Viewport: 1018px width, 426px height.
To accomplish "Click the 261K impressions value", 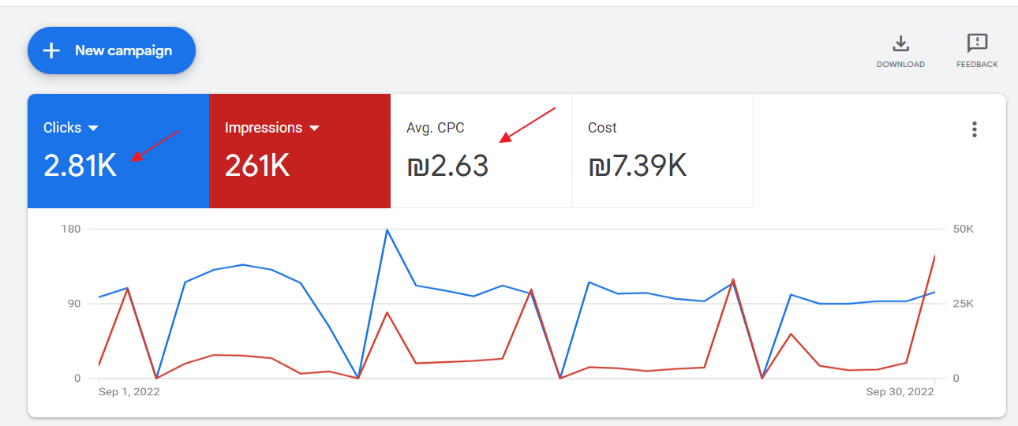I will pyautogui.click(x=257, y=166).
